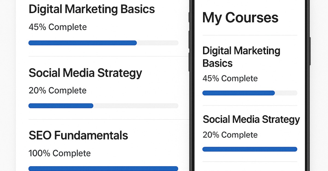Image resolution: width=328 pixels, height=171 pixels.
Task: Click the phone's Social Media Strategy progress bar
Action: pyautogui.click(x=250, y=149)
